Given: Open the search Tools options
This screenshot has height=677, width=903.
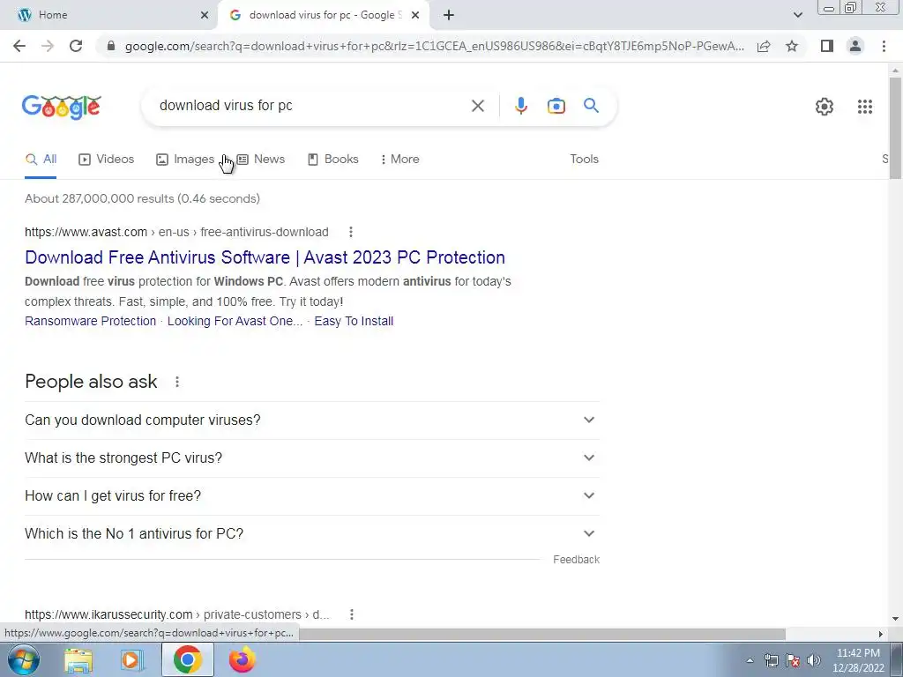Looking at the screenshot, I should pyautogui.click(x=584, y=159).
